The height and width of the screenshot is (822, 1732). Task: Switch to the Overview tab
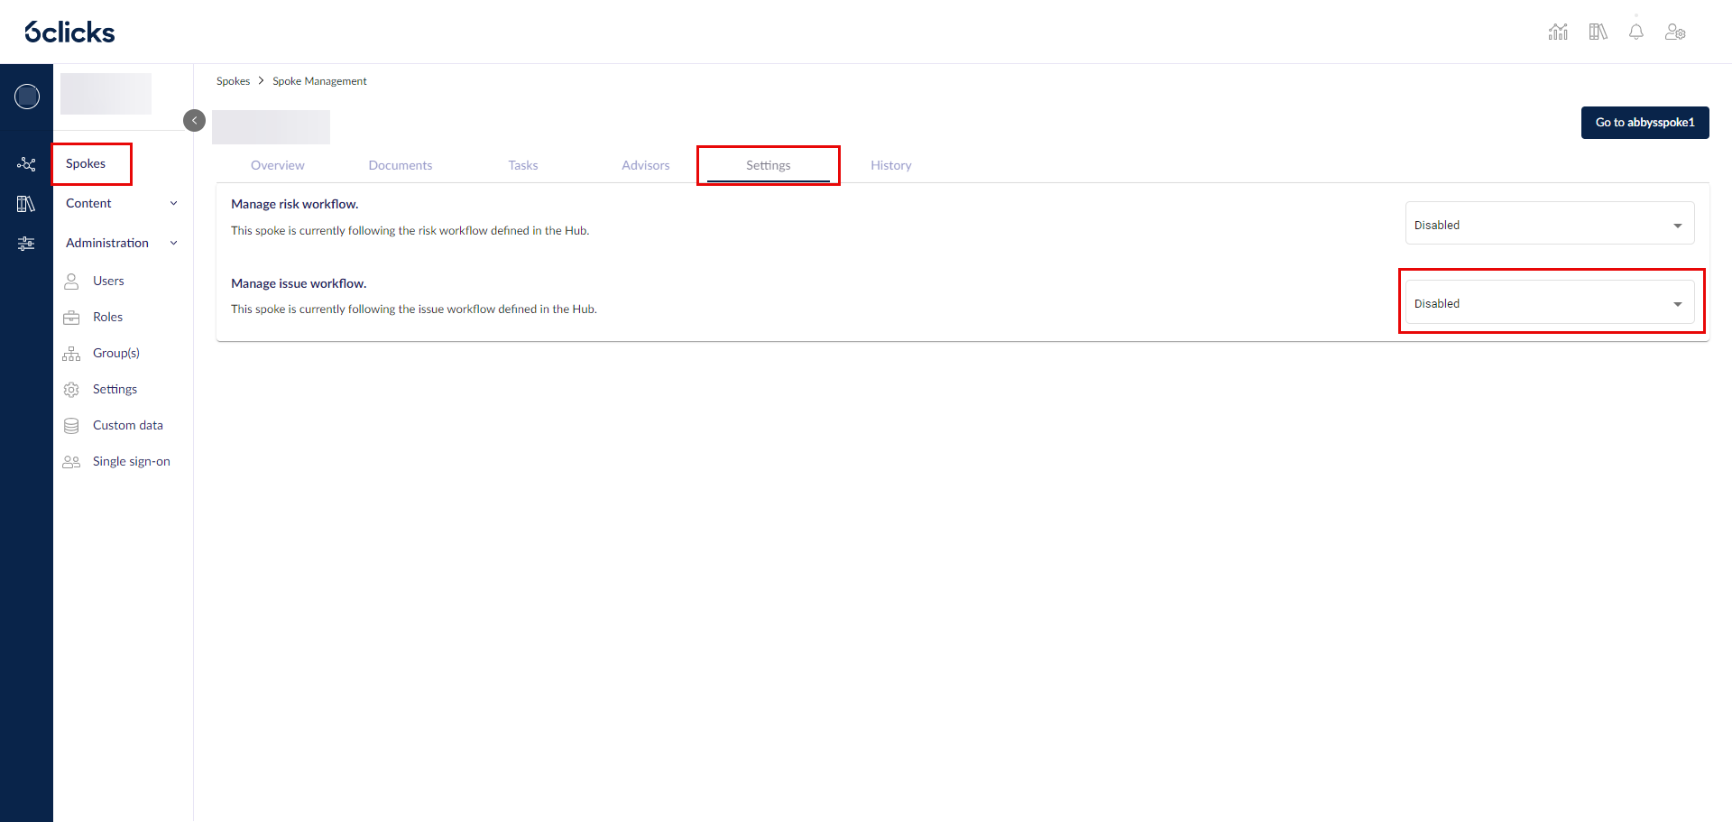[x=277, y=165]
